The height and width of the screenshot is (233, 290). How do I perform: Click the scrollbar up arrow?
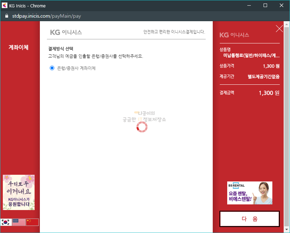coord(286,24)
